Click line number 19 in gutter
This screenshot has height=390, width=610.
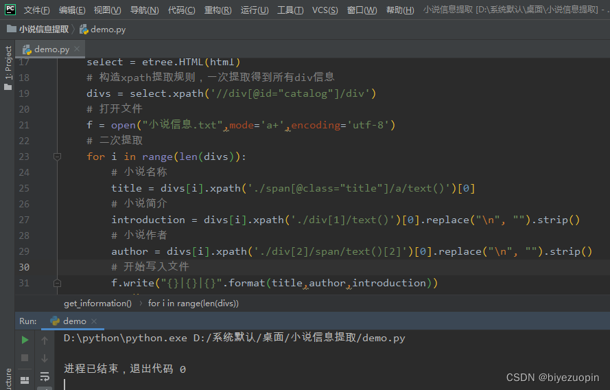coord(24,93)
